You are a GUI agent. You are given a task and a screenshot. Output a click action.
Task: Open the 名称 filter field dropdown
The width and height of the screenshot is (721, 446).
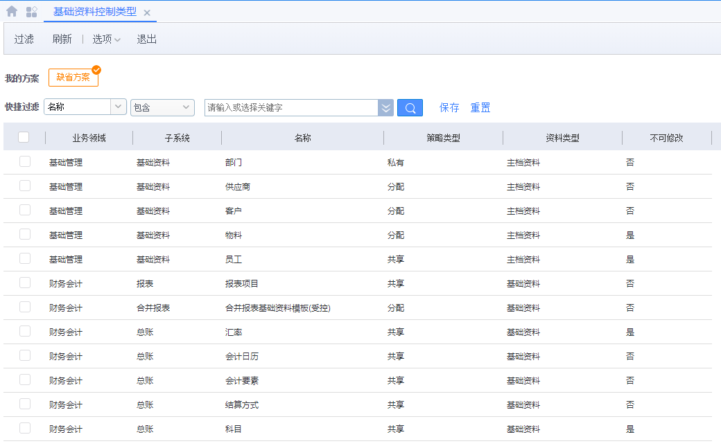[118, 107]
